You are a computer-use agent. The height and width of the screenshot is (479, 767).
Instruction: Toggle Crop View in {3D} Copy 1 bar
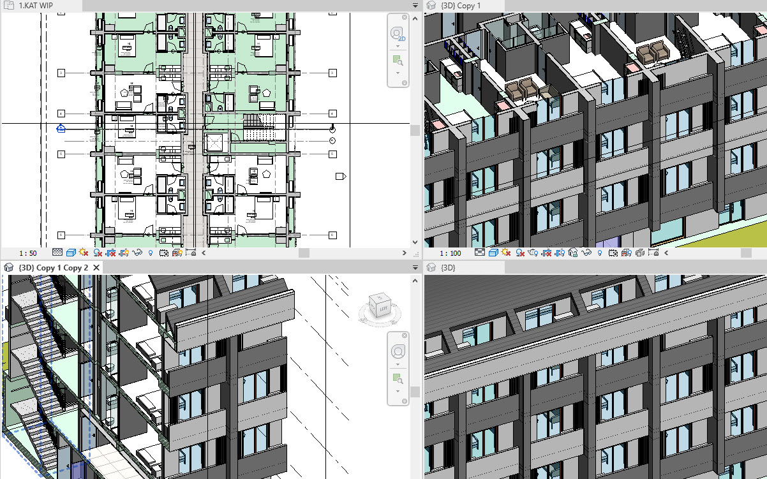pyautogui.click(x=546, y=253)
